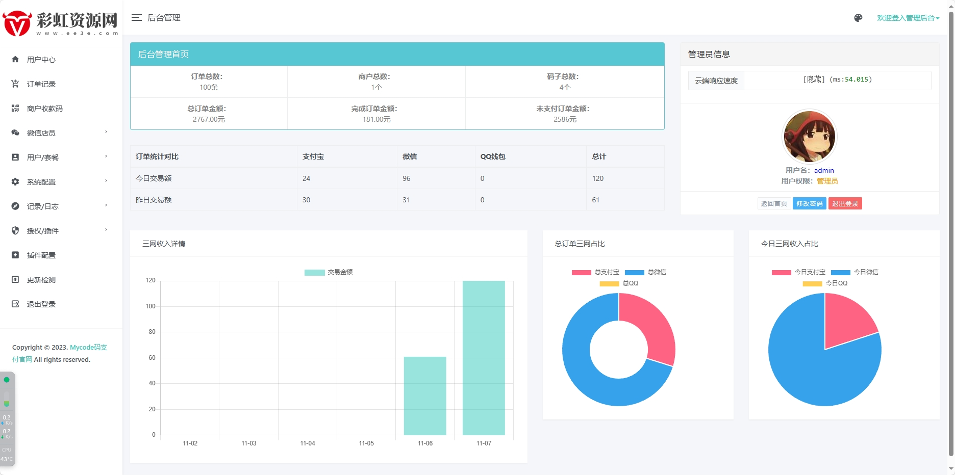This screenshot has width=955, height=475.
Task: Click the compass icon for 记录/日志
Action: [x=15, y=206]
